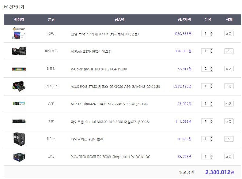Delete the ASRock mainboard from the quote
242x179 pixels.
pos(229,51)
